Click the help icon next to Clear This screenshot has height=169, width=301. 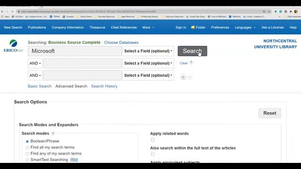tap(191, 62)
